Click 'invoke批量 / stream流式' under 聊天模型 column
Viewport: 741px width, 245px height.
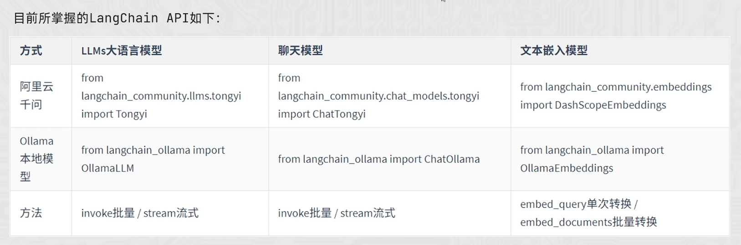[x=337, y=213]
